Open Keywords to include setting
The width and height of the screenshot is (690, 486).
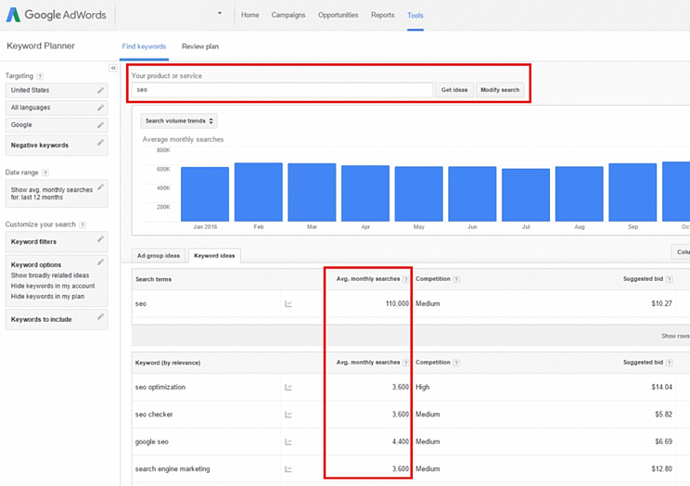(57, 320)
